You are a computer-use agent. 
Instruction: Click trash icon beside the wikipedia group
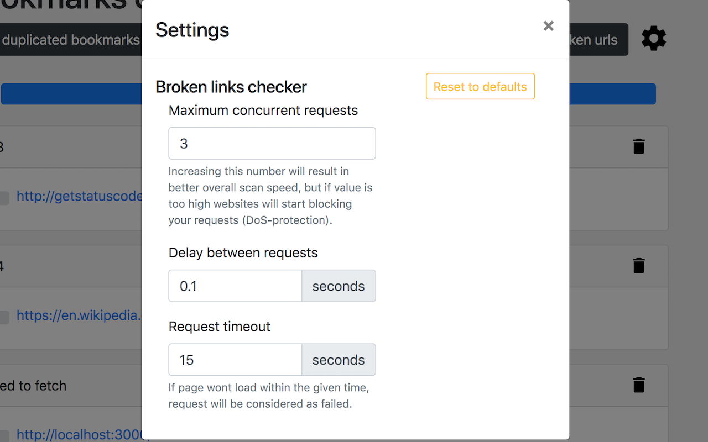coord(639,266)
